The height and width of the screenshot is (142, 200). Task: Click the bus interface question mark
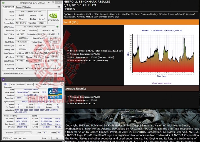(x=59, y=34)
